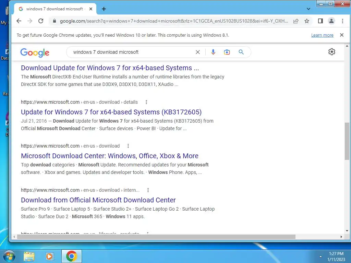Open Download Update for Windows 7 x64 result

[x=110, y=68]
